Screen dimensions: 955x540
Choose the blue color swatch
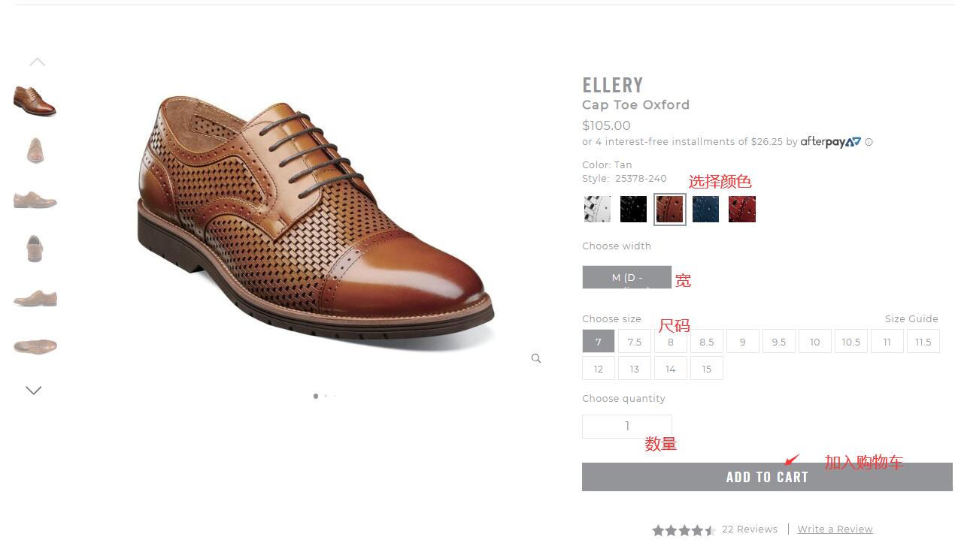[705, 210]
